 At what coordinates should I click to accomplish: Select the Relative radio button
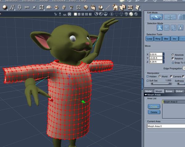[173, 59]
